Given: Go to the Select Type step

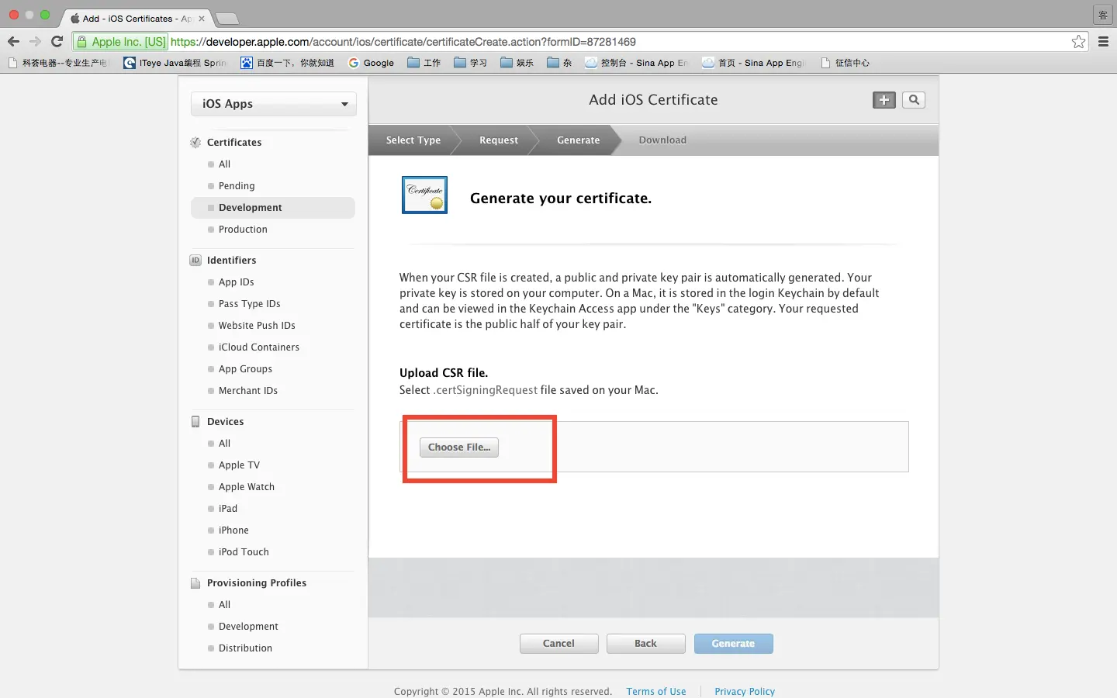Looking at the screenshot, I should click(x=413, y=140).
